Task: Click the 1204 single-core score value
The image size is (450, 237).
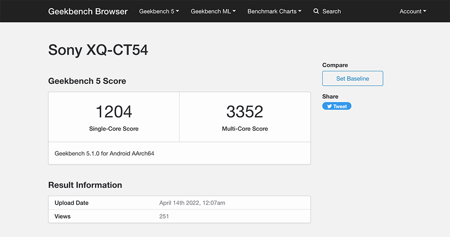Action: coord(114,111)
